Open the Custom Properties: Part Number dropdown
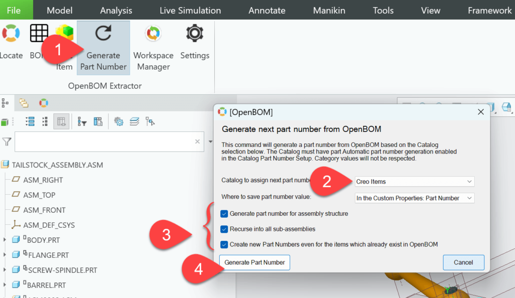 pyautogui.click(x=414, y=198)
